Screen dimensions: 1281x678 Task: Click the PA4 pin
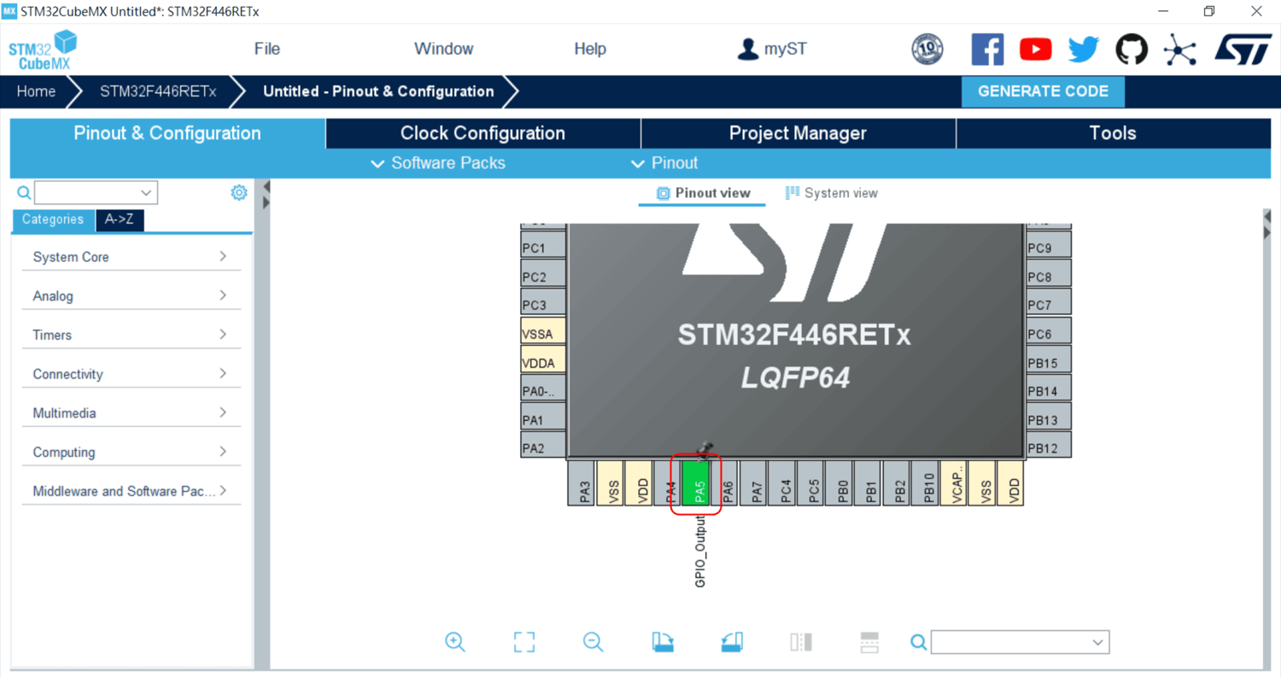coord(667,483)
